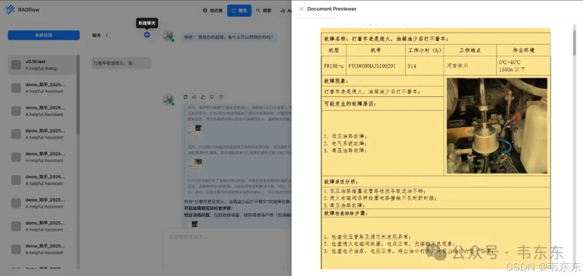The image size is (583, 276).
Task: Click the line 2. 电气系统故障；
Action: click(345, 143)
